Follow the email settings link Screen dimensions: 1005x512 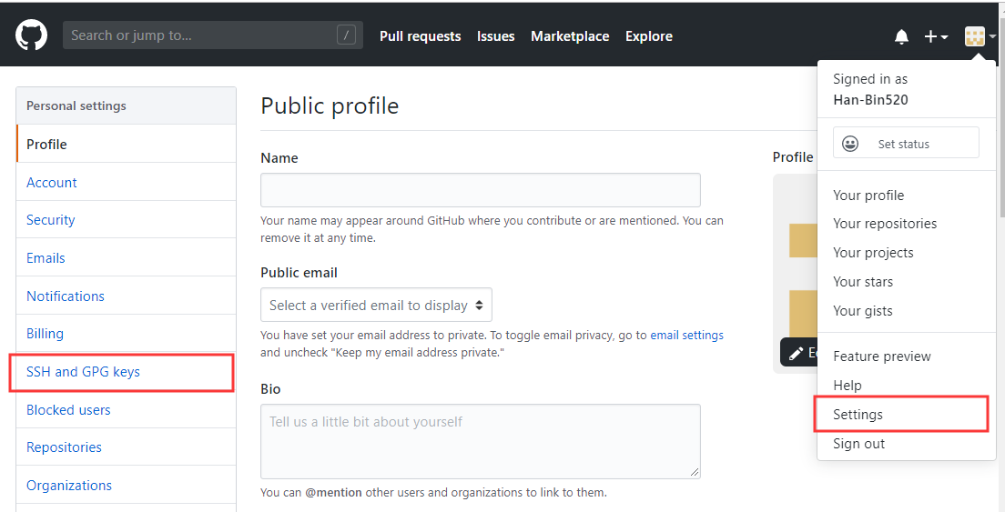[x=686, y=336]
